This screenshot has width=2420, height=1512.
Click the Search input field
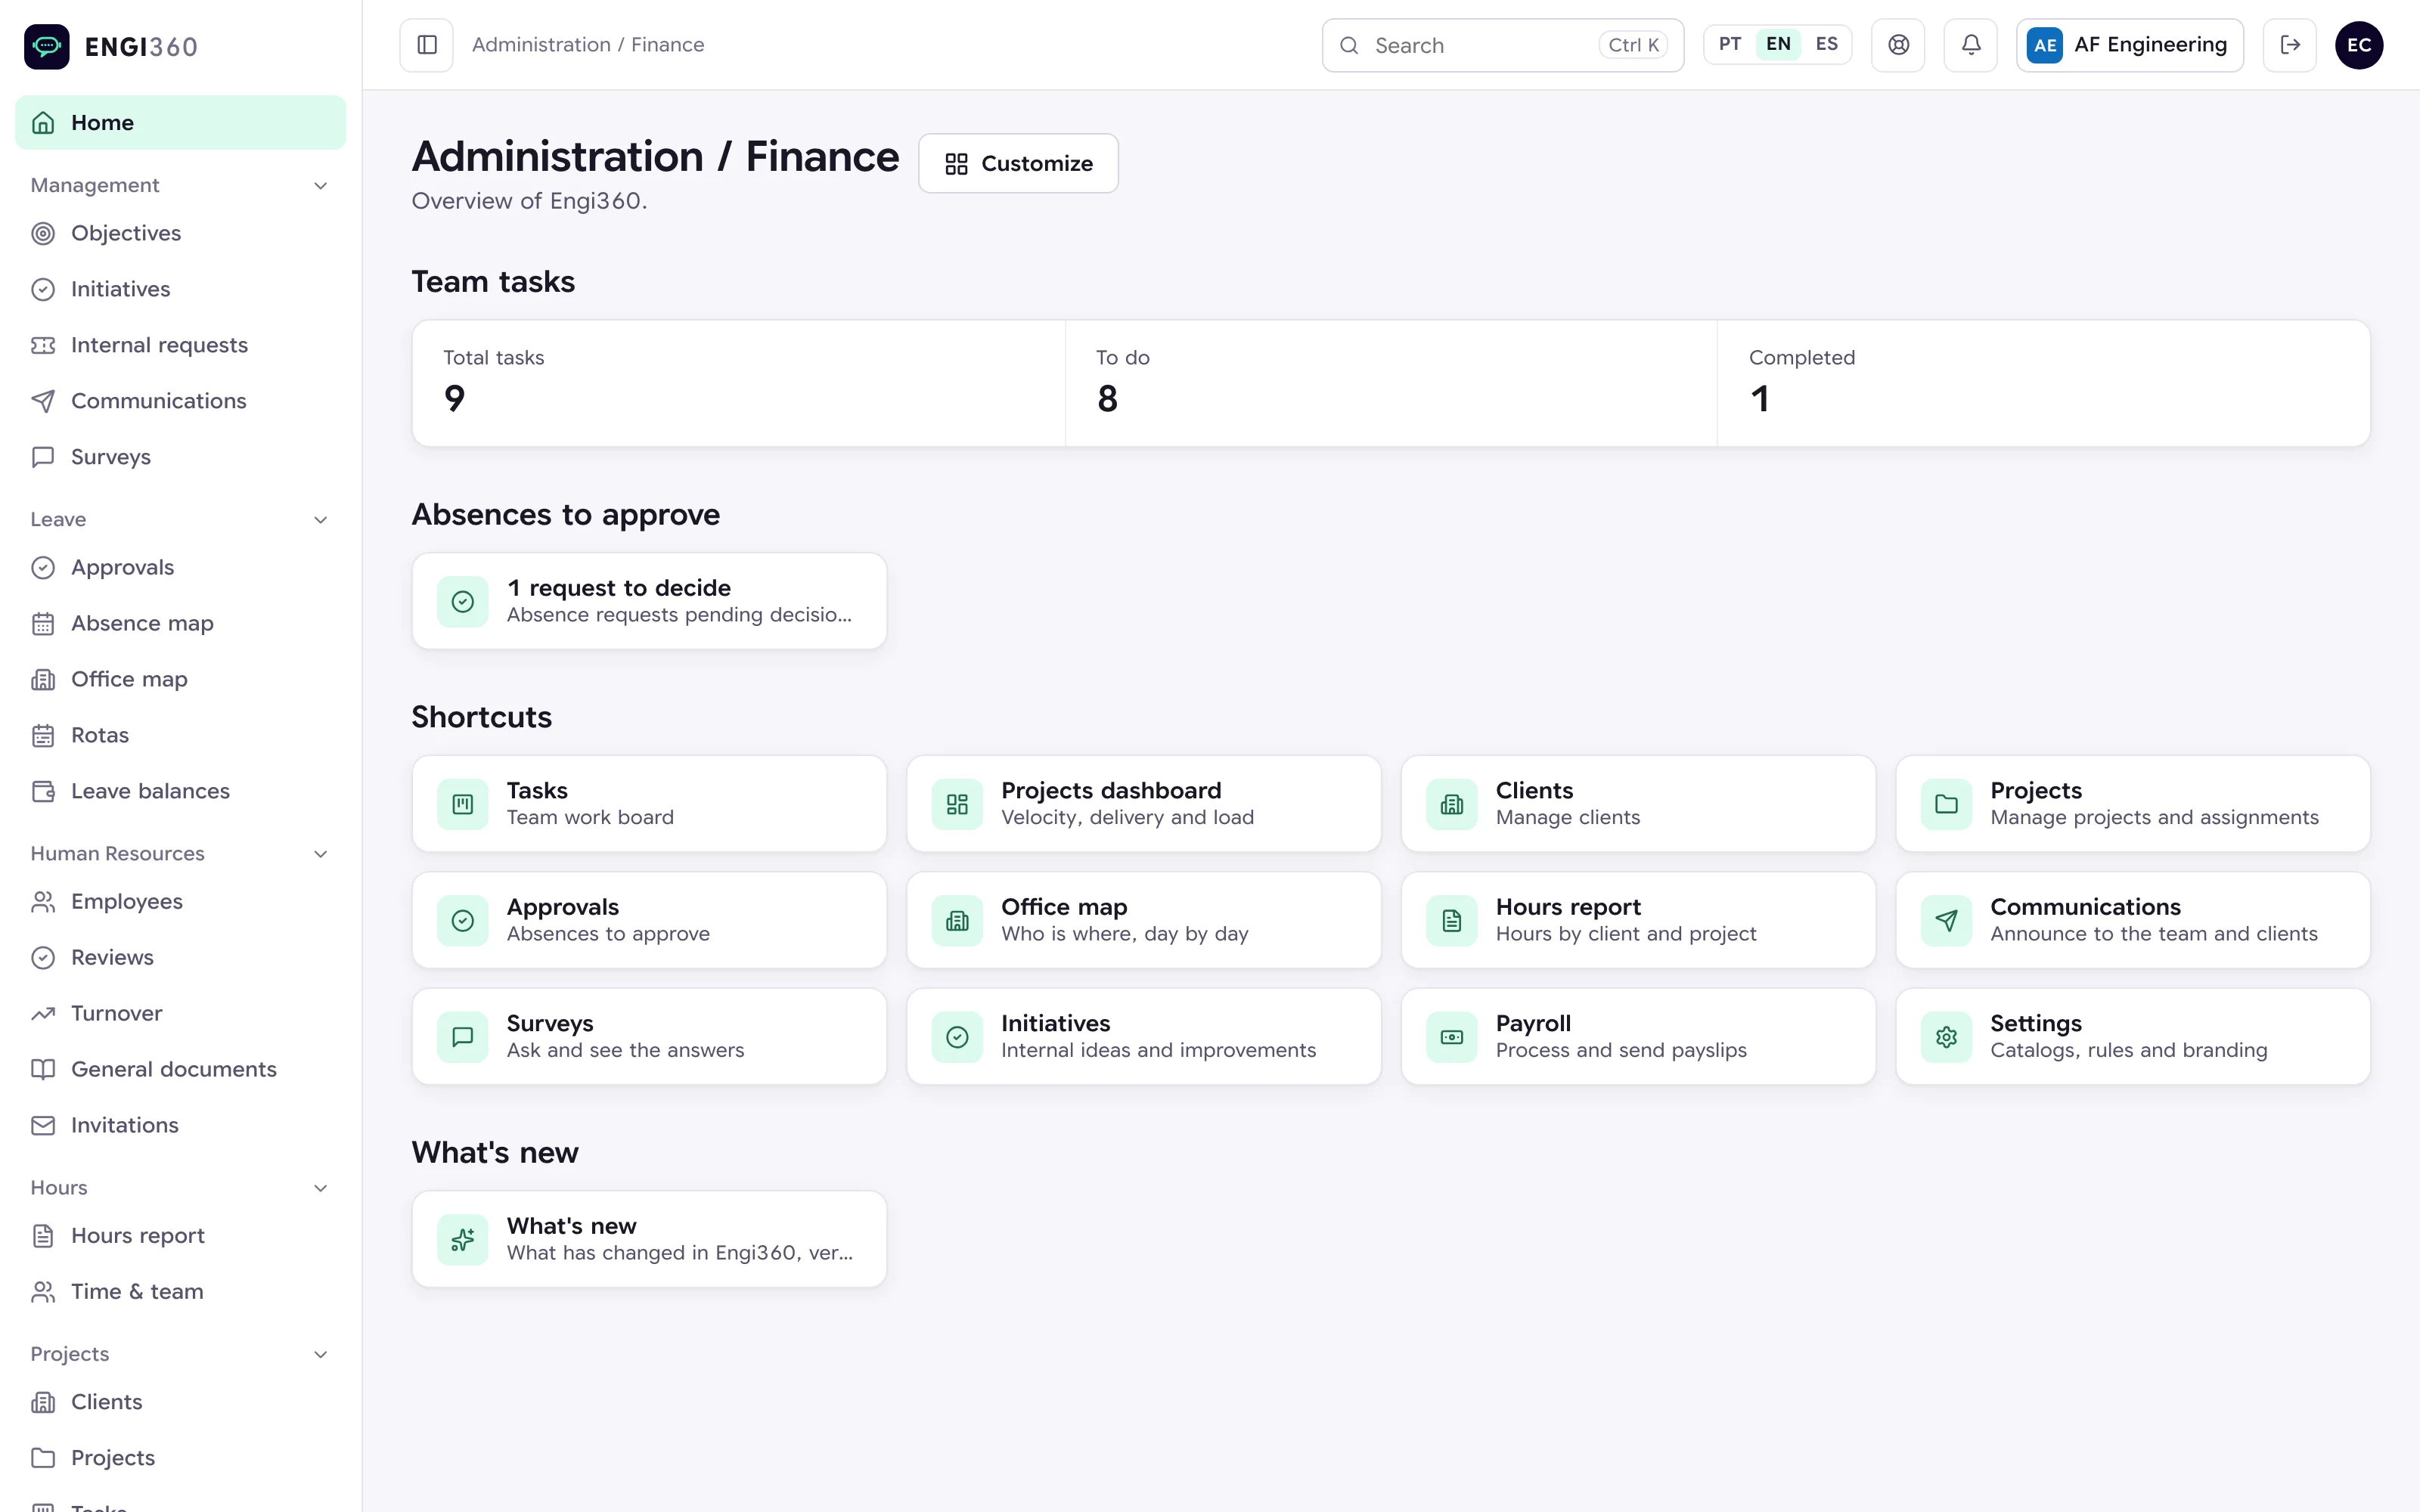[x=1502, y=45]
